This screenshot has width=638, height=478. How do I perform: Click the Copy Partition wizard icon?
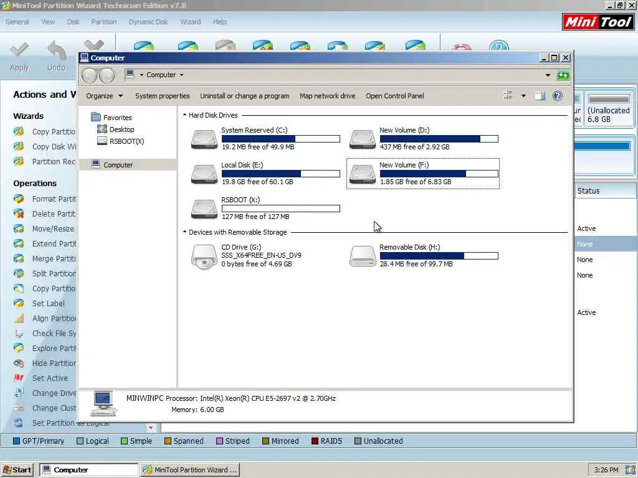[x=19, y=131]
